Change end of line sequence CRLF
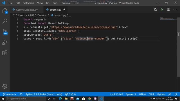The image size is (180, 101). [151, 94]
